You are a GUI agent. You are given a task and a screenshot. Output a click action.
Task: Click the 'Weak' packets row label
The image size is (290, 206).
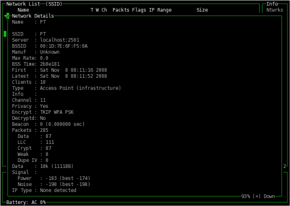23,154
